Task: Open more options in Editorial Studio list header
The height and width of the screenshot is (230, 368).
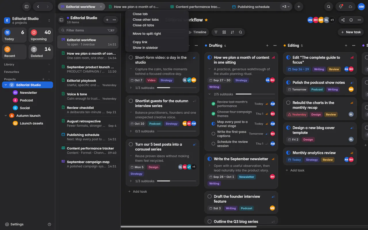Action: (x=114, y=20)
